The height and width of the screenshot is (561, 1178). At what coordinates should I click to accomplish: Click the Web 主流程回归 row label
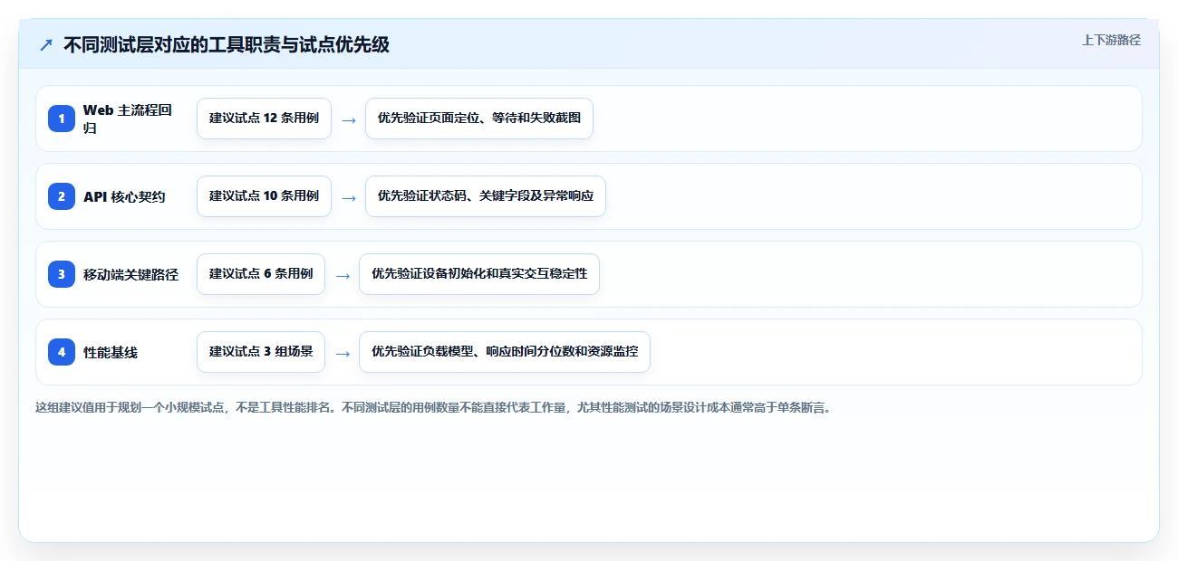point(128,119)
